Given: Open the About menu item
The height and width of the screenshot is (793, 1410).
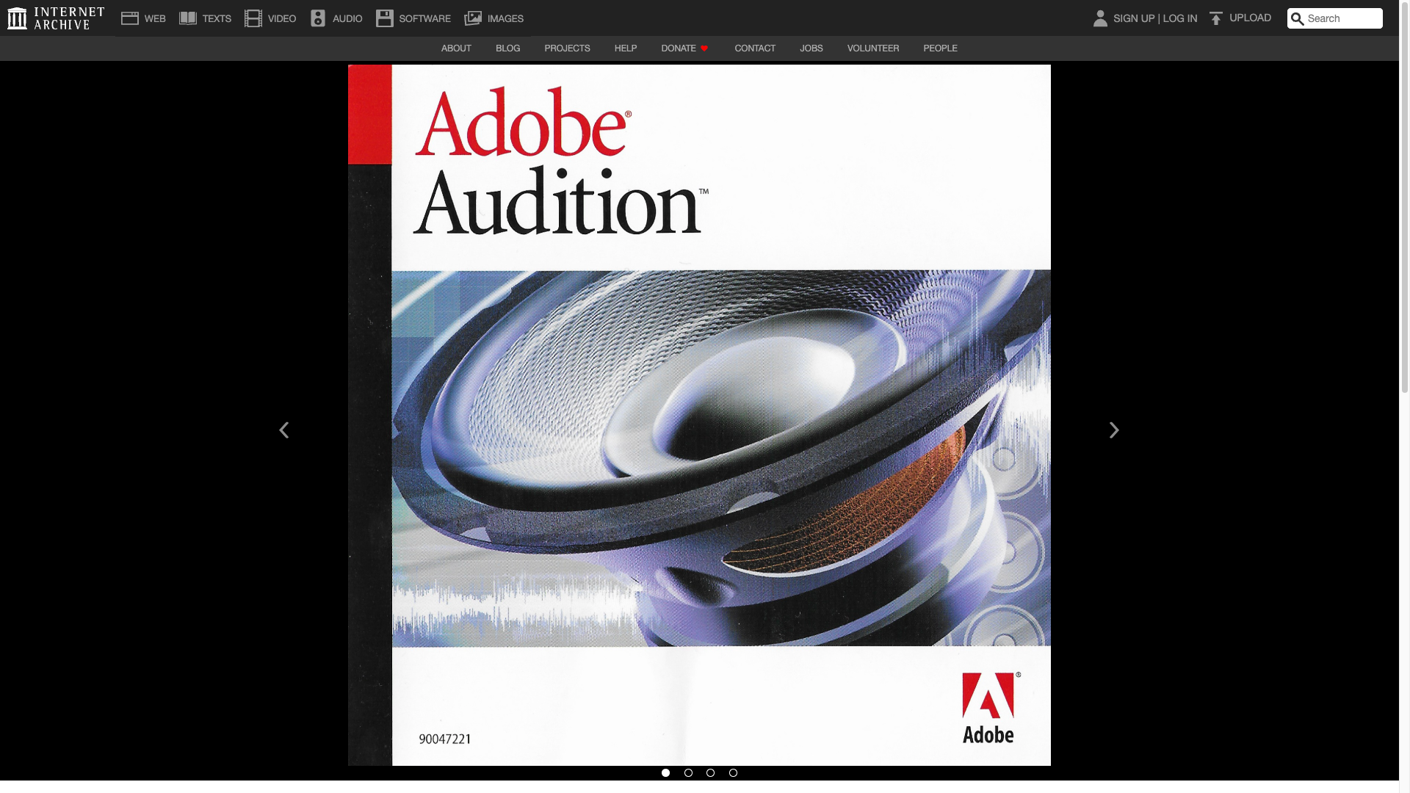Looking at the screenshot, I should (456, 48).
